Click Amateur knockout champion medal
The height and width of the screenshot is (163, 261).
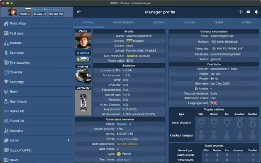point(239,135)
